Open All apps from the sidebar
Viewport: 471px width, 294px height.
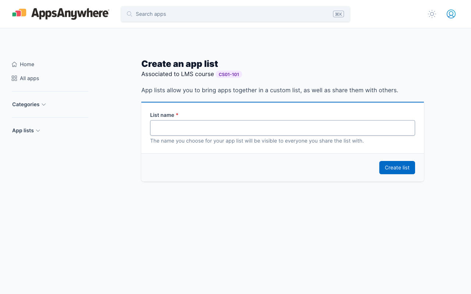tap(29, 78)
